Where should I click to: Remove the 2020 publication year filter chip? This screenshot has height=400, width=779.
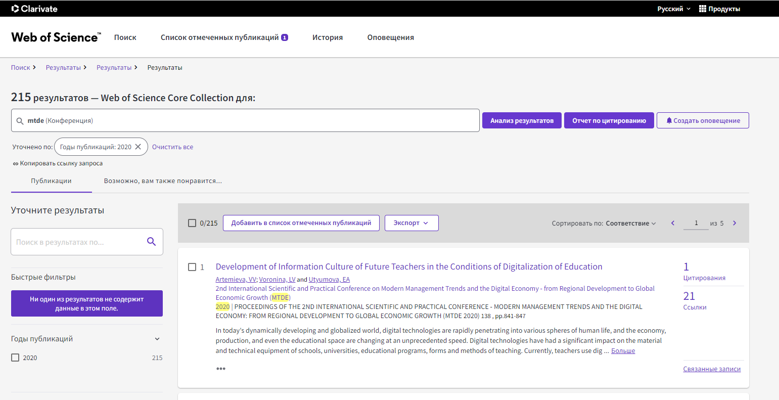click(138, 147)
